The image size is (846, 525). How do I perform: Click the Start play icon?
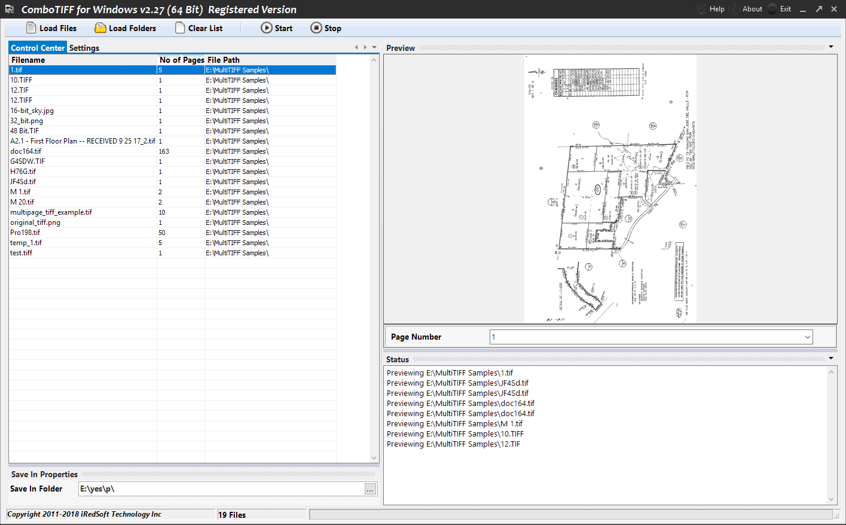[x=267, y=28]
